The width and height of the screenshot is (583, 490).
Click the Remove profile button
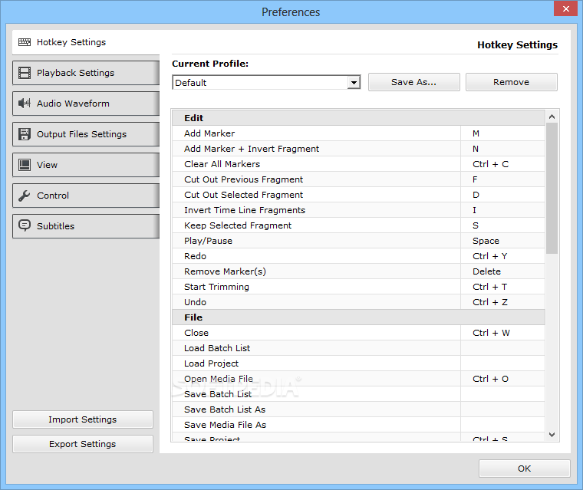[x=511, y=82]
